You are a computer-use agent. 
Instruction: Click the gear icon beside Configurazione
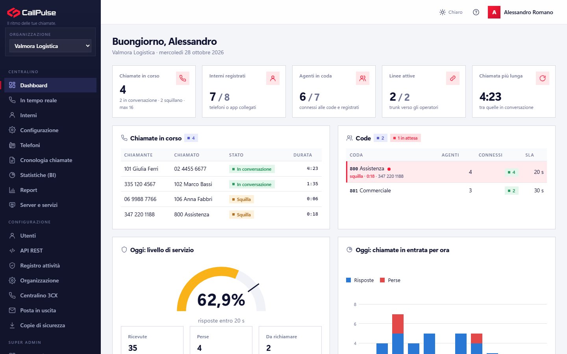[12, 130]
